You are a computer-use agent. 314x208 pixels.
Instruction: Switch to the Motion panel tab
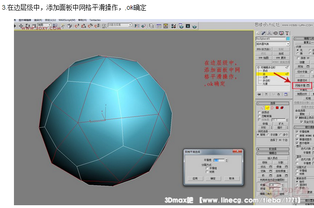pos(275,33)
